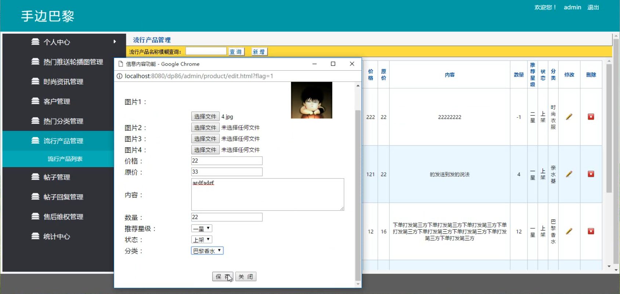The width and height of the screenshot is (620, 294).
Task: Choose file for 图片1
Action: [205, 116]
